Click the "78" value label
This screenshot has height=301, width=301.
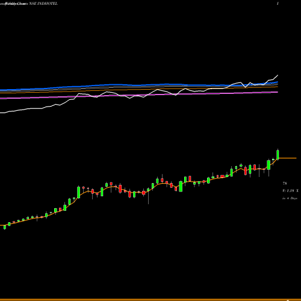tap(285, 183)
